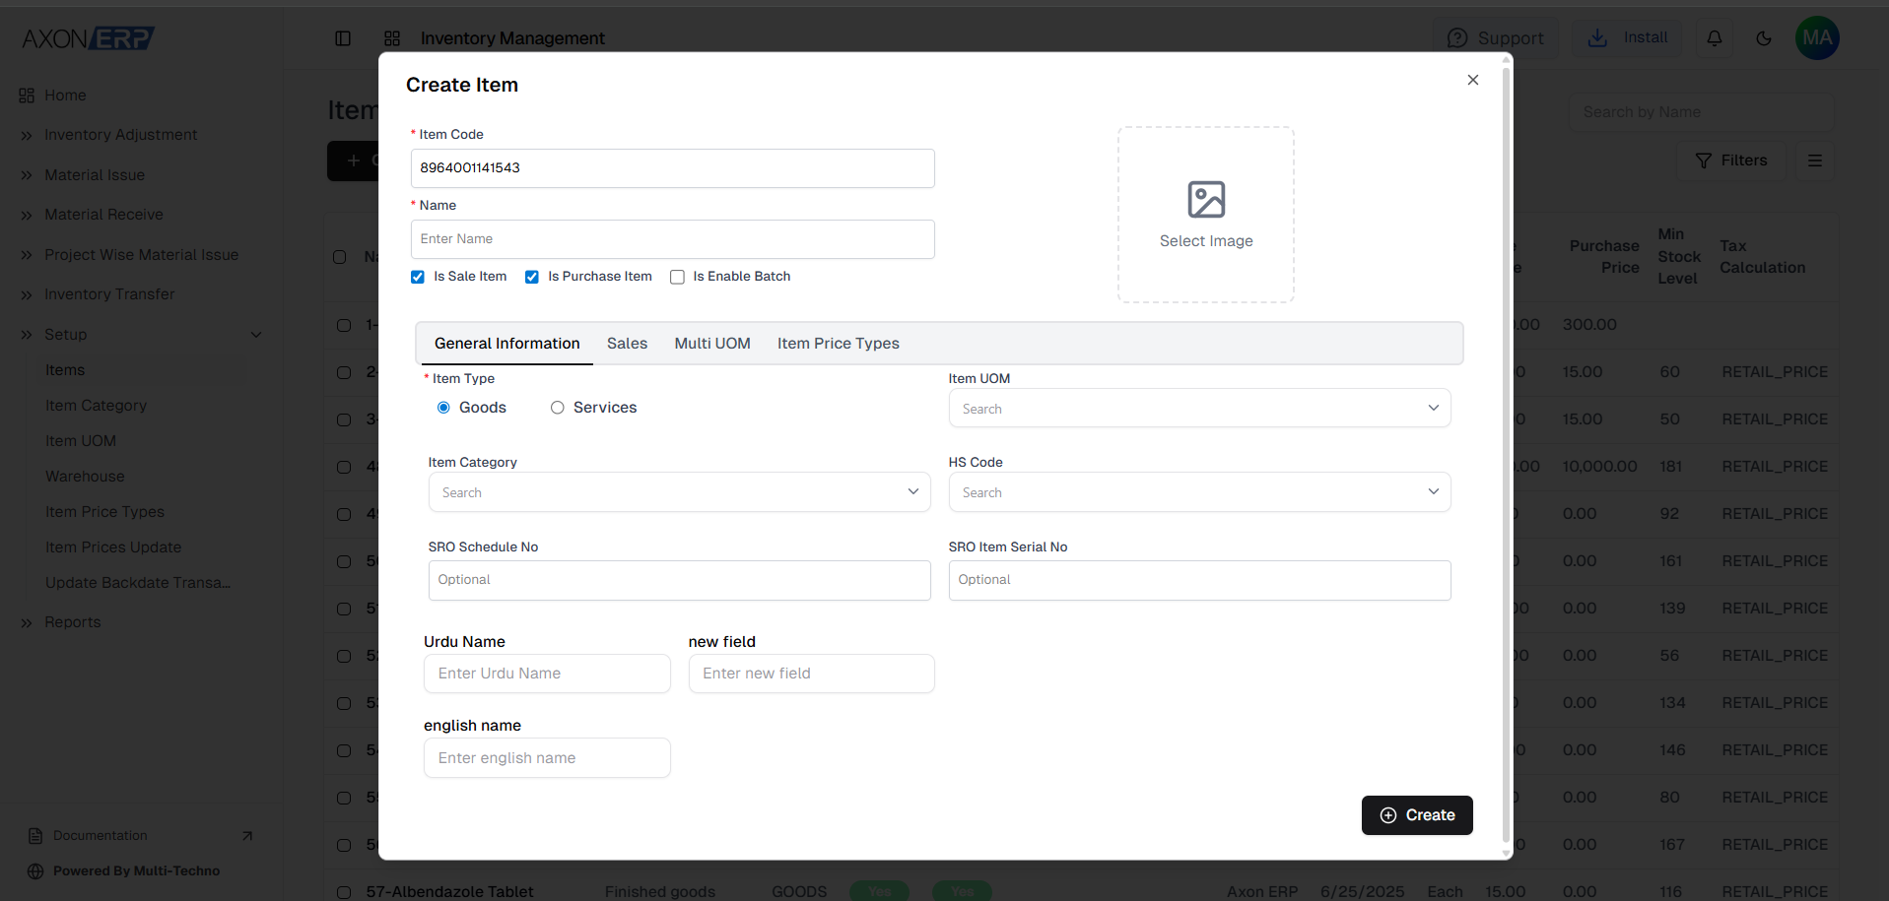Switch to Item Price Types tab
The image size is (1889, 901).
[x=838, y=344]
